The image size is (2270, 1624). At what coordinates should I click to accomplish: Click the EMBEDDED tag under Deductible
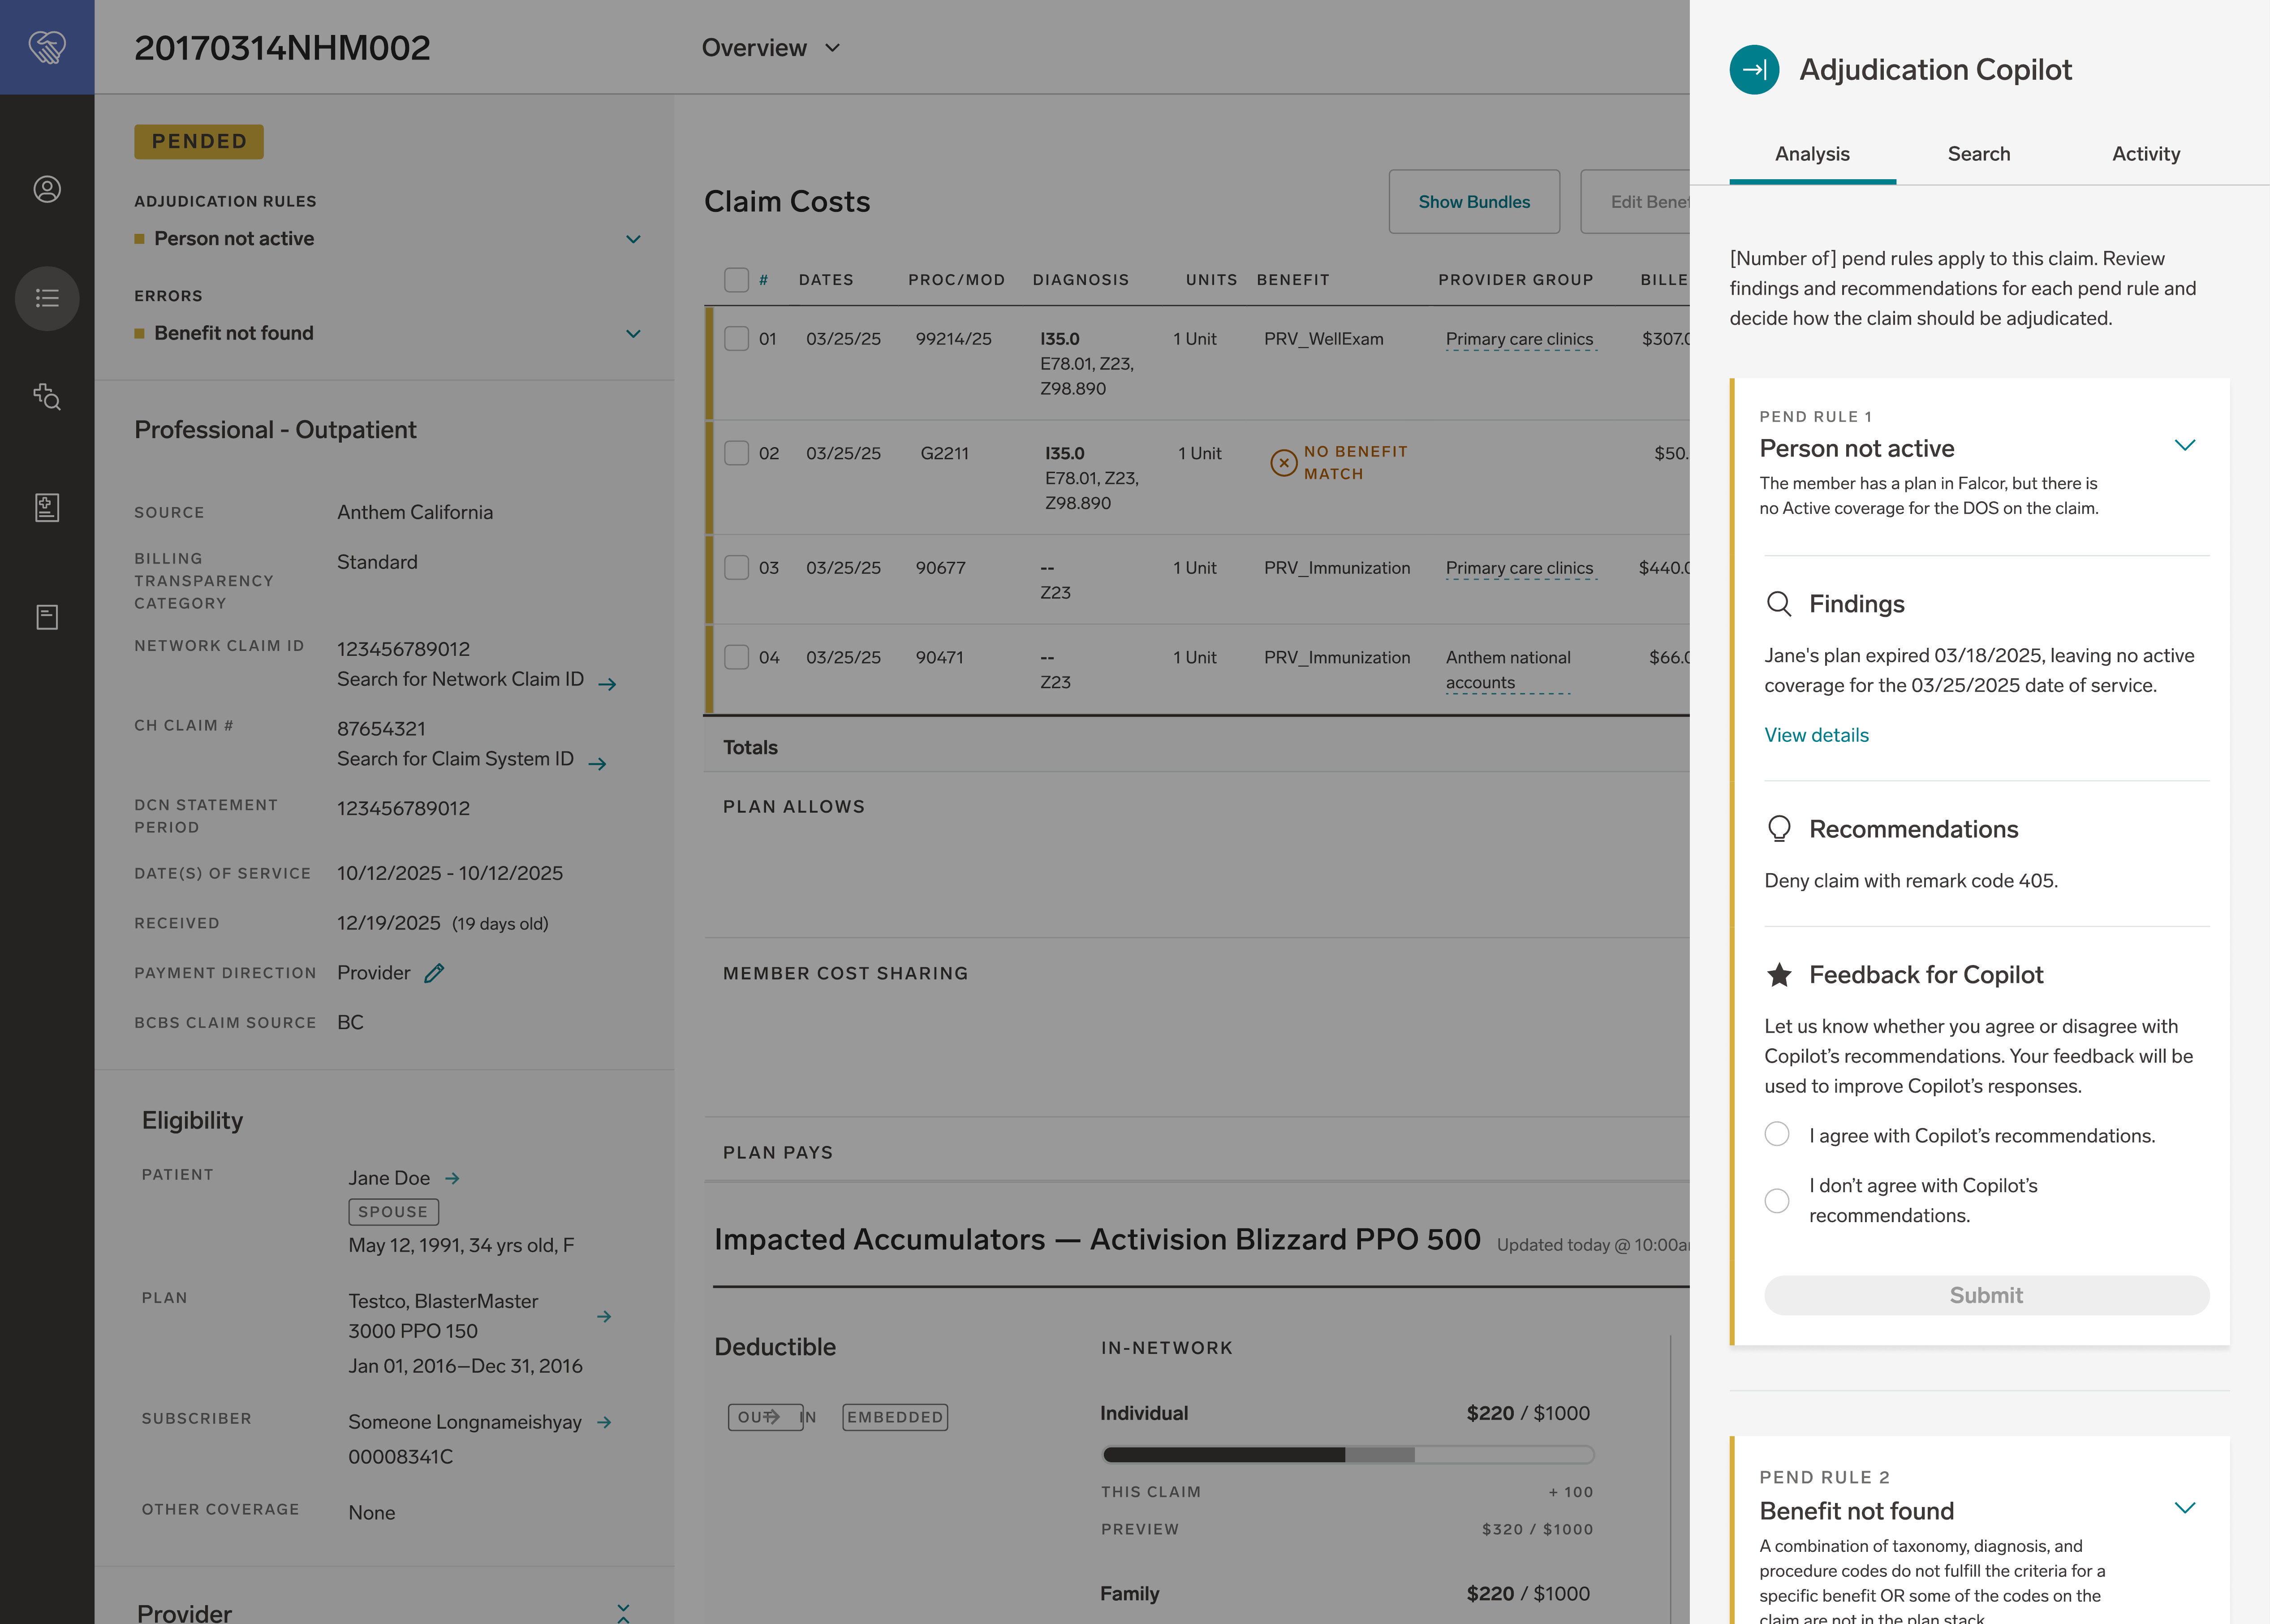point(895,1417)
